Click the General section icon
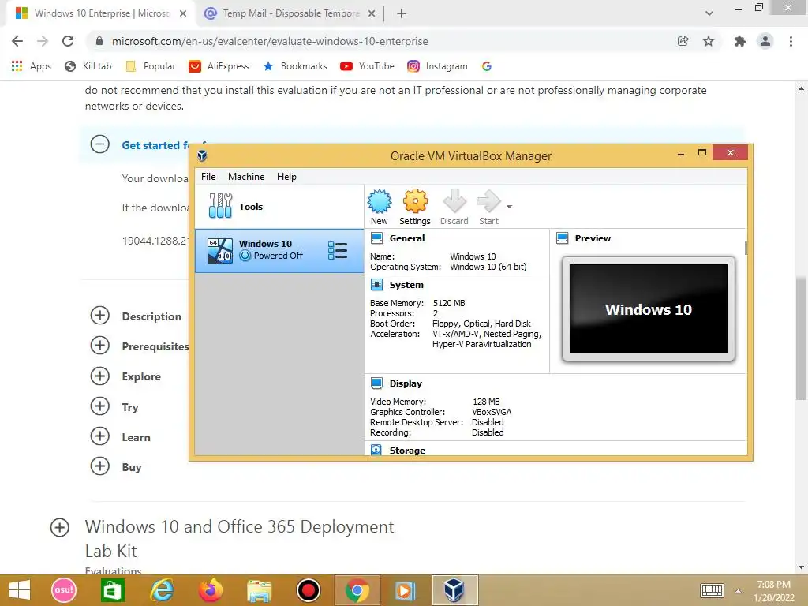Screen dimensions: 808x606 pyautogui.click(x=377, y=238)
